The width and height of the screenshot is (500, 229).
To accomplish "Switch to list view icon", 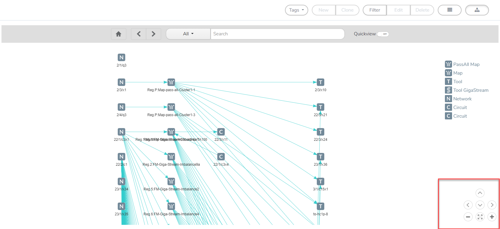I will pos(450,10).
